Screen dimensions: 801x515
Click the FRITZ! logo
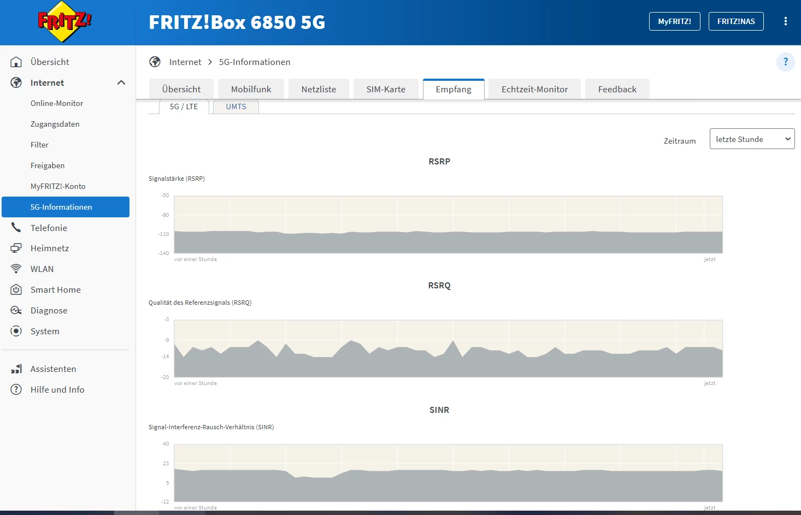(x=64, y=22)
